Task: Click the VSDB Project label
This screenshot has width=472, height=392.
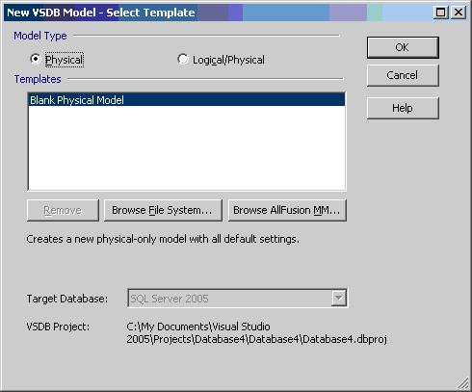Action: coord(58,327)
